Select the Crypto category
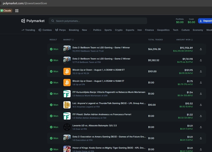This screenshot has height=152, width=212. tap(119, 30)
